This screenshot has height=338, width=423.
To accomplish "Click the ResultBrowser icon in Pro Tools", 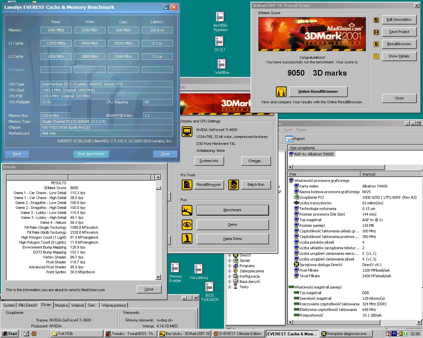I will click(x=187, y=185).
